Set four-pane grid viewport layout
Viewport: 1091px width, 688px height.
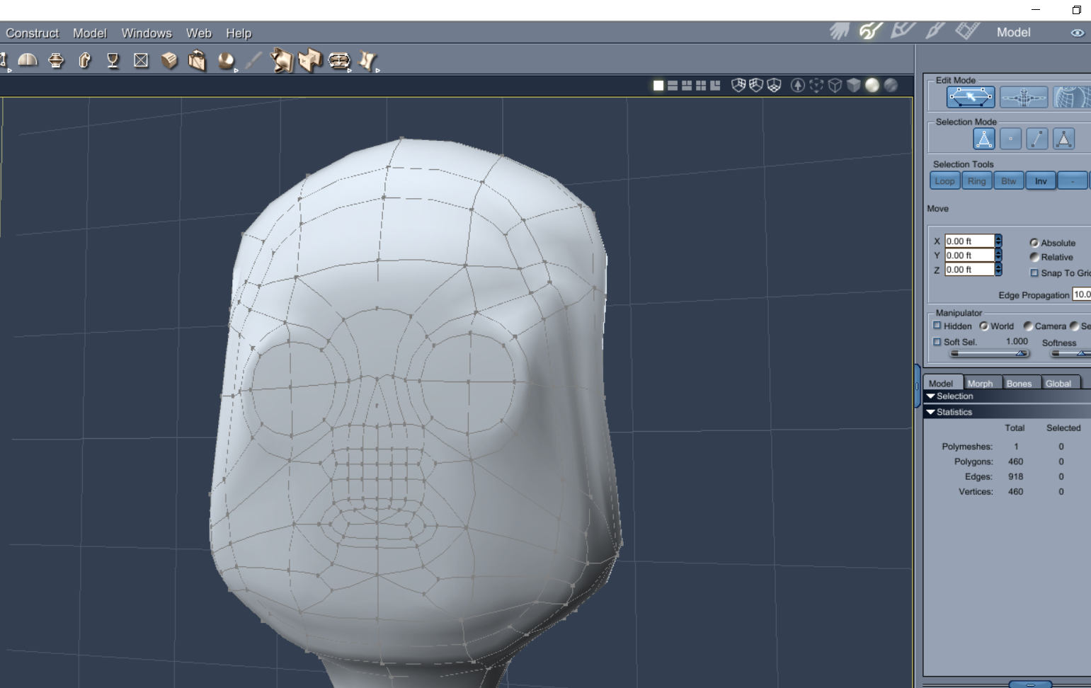coord(701,86)
